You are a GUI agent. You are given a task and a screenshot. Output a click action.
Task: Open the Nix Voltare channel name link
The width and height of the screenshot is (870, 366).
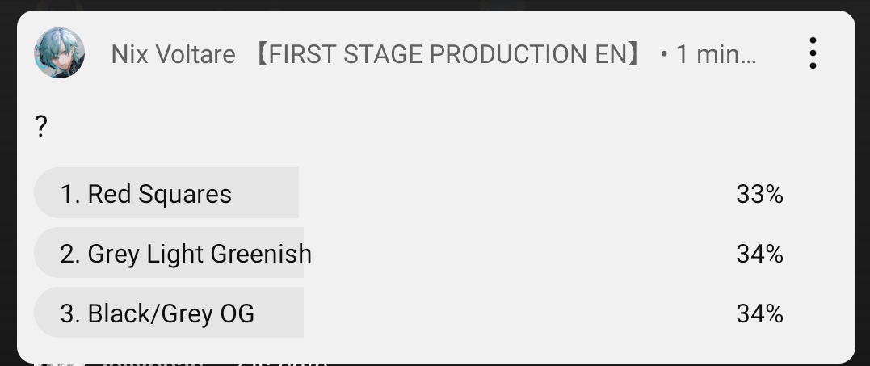[x=173, y=54]
